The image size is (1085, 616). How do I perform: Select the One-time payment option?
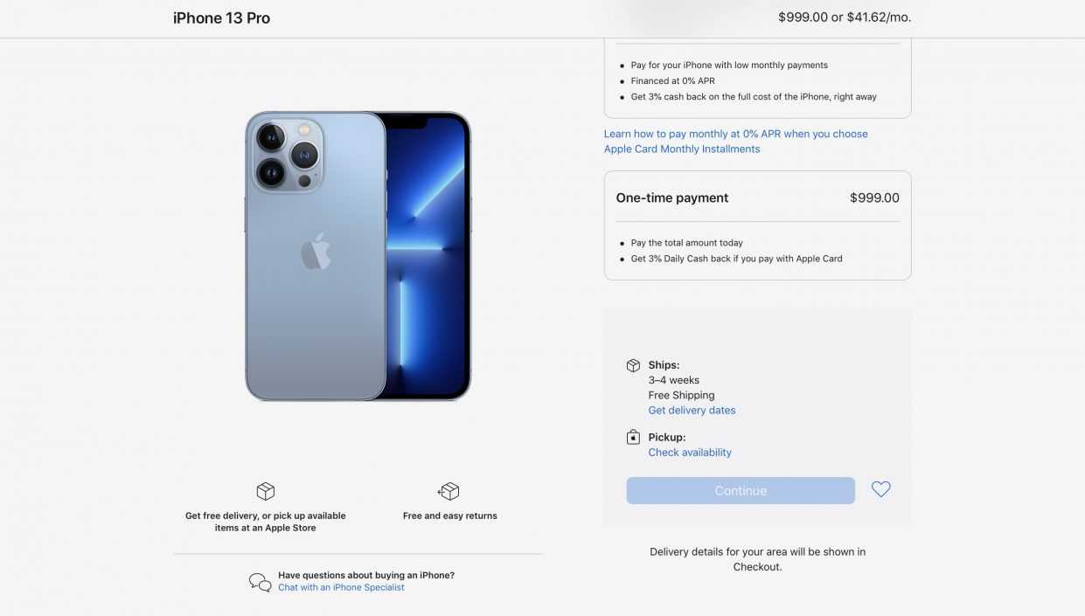click(x=757, y=225)
